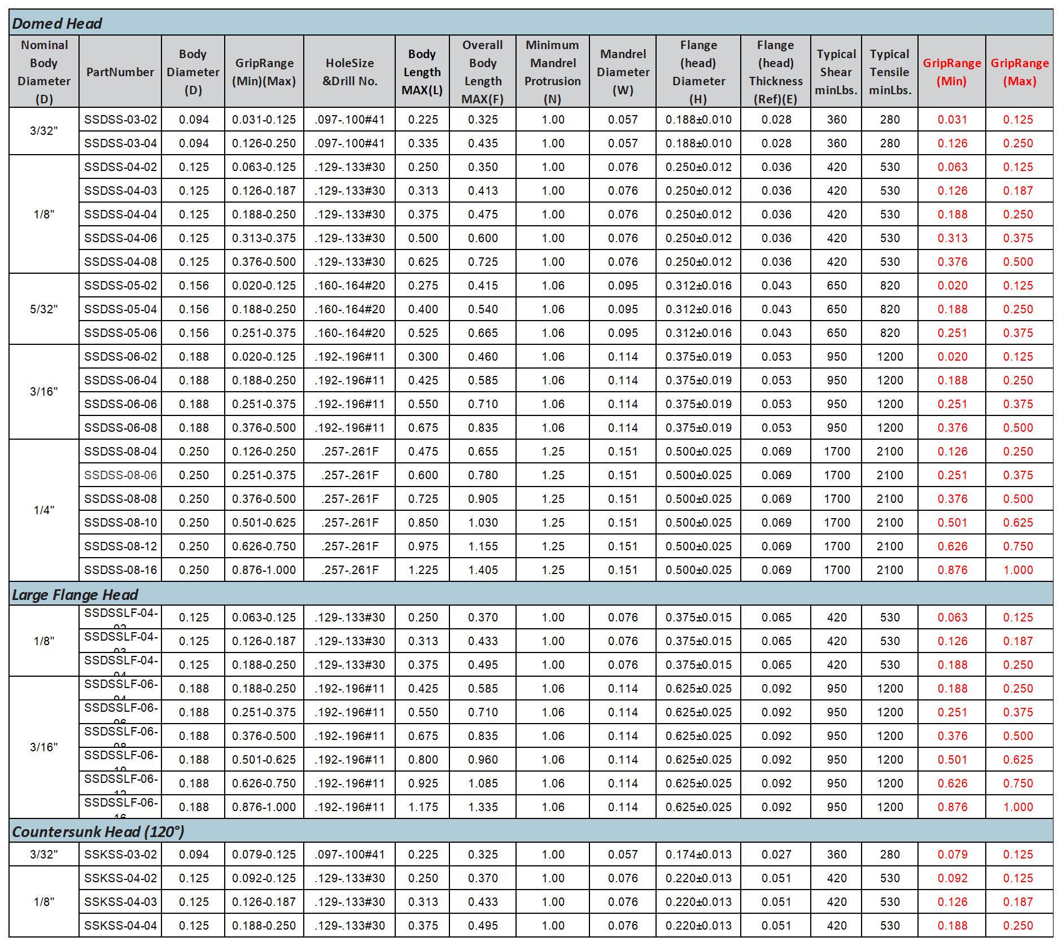Select the red GripRange (Max) header
Viewport: 1062px width, 946px height.
tap(1019, 72)
